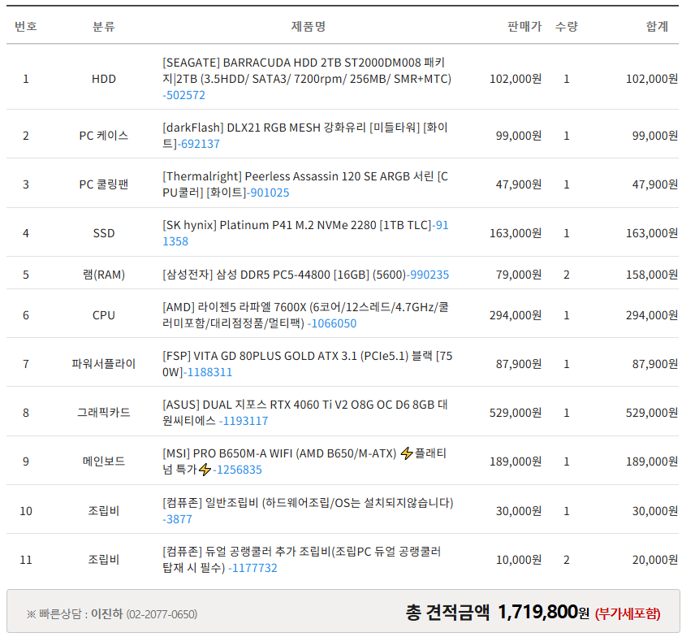
Task: Open the -3877 assembly fee code link
Action: click(177, 519)
